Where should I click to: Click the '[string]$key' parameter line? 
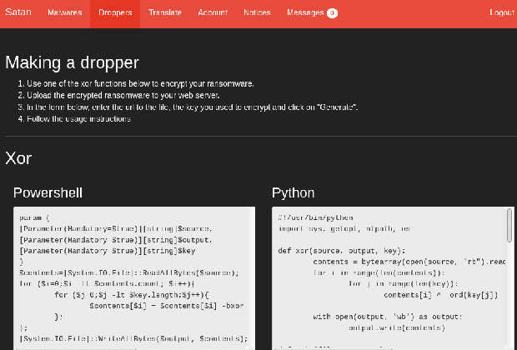coord(108,251)
